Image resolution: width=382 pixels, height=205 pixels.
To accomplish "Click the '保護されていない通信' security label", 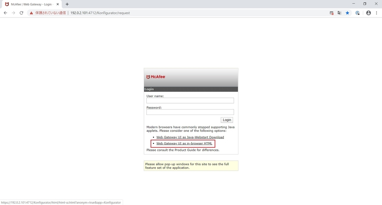I will coord(51,13).
